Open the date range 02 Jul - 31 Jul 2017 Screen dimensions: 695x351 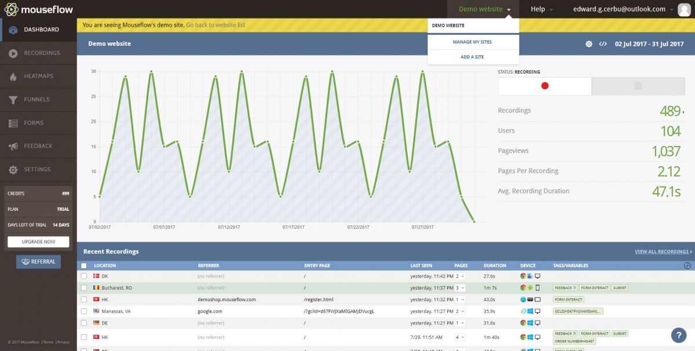649,44
